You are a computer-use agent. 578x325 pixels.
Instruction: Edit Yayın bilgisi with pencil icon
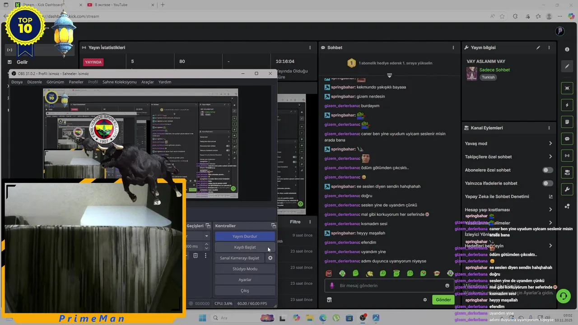coord(538,47)
